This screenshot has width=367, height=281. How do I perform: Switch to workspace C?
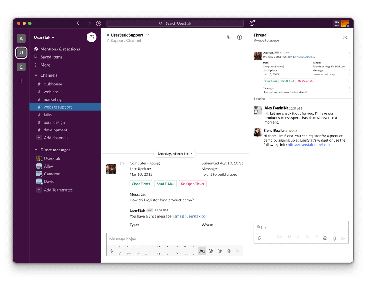21,67
